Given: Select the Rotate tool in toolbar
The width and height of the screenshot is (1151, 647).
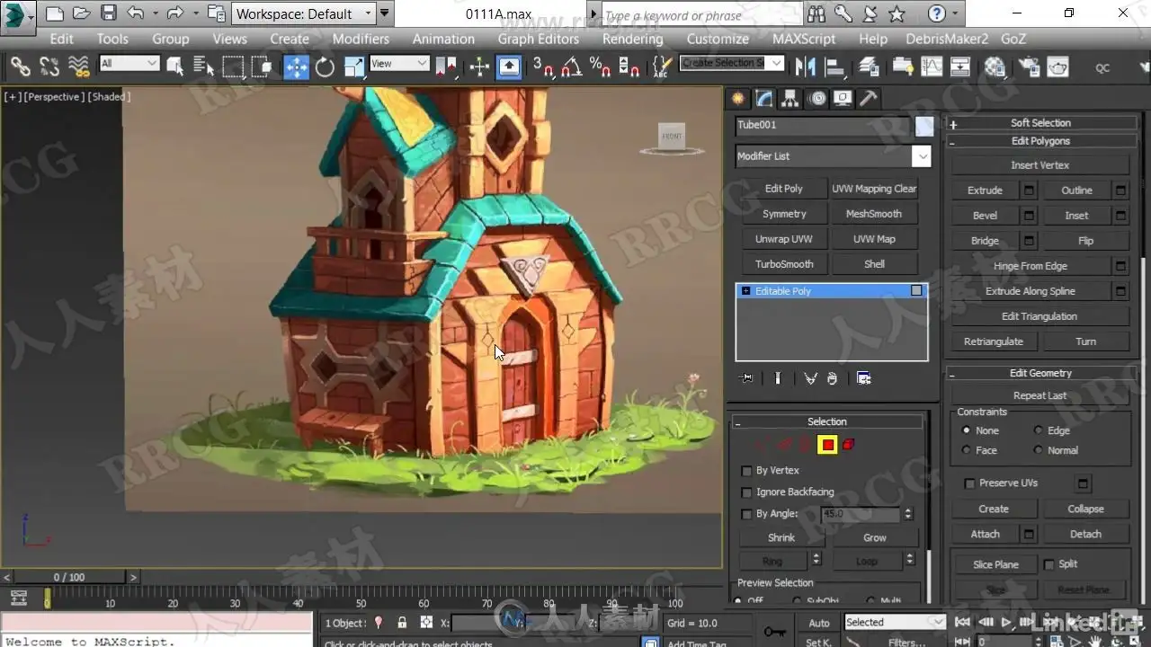Looking at the screenshot, I should (325, 66).
